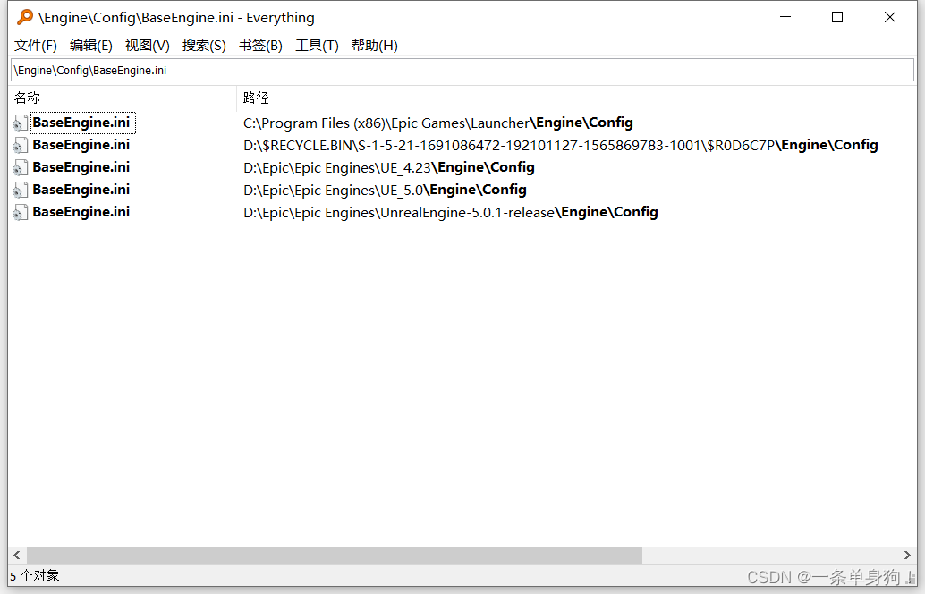Click path D:\Epic\Epic Engines\UE_5.0\Engine\Config
Screen dimensions: 925x594
[385, 190]
